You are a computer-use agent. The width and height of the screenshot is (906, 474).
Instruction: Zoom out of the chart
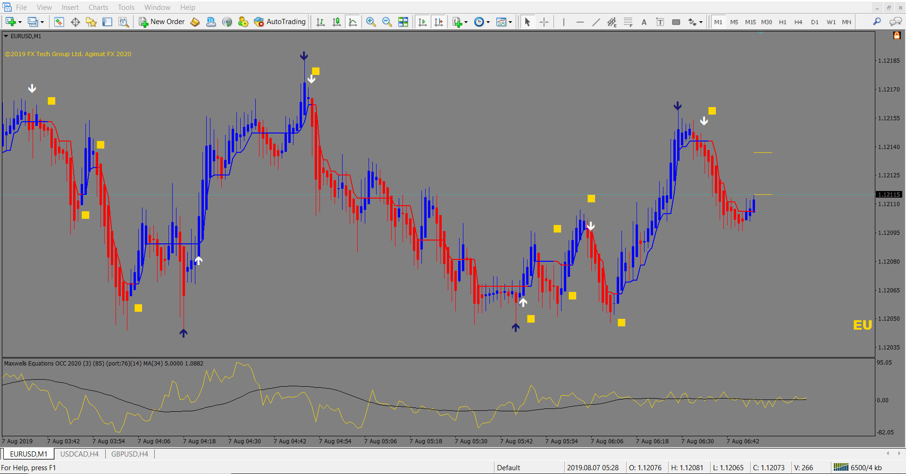tap(387, 22)
